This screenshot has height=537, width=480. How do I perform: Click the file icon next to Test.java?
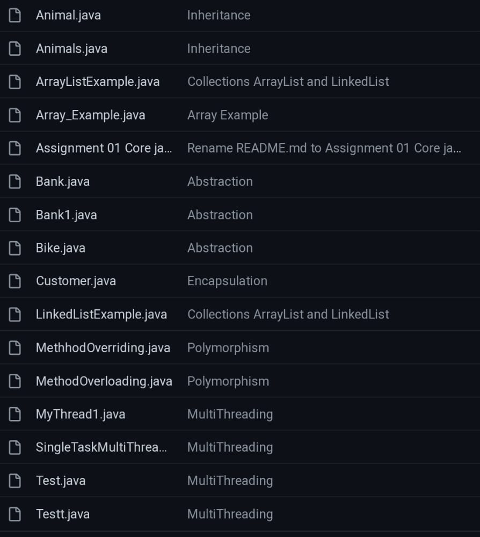pyautogui.click(x=14, y=481)
